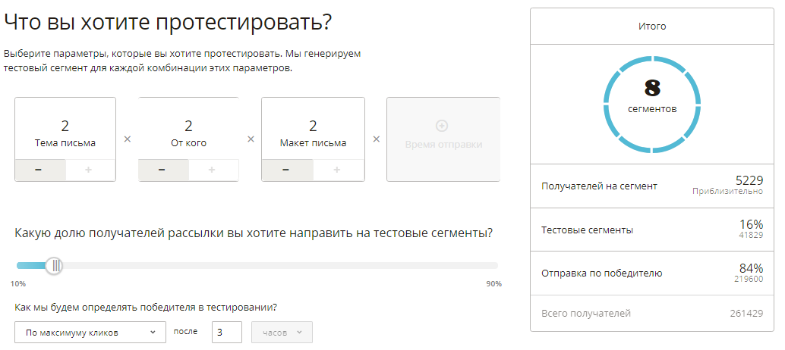Click the slider track near 90%

490,265
